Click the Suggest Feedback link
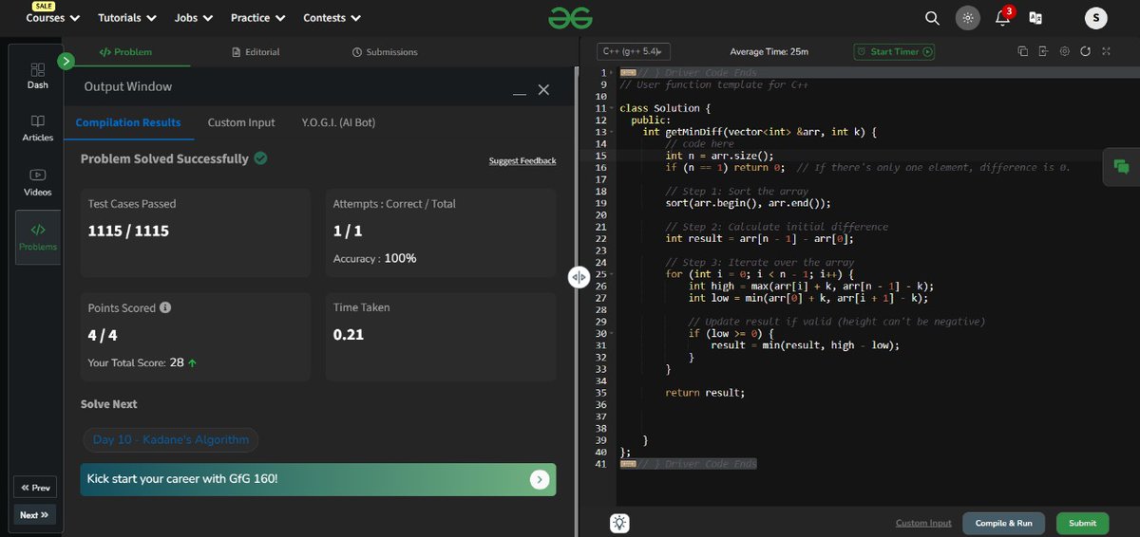Viewport: 1140px width, 537px height. coord(522,161)
